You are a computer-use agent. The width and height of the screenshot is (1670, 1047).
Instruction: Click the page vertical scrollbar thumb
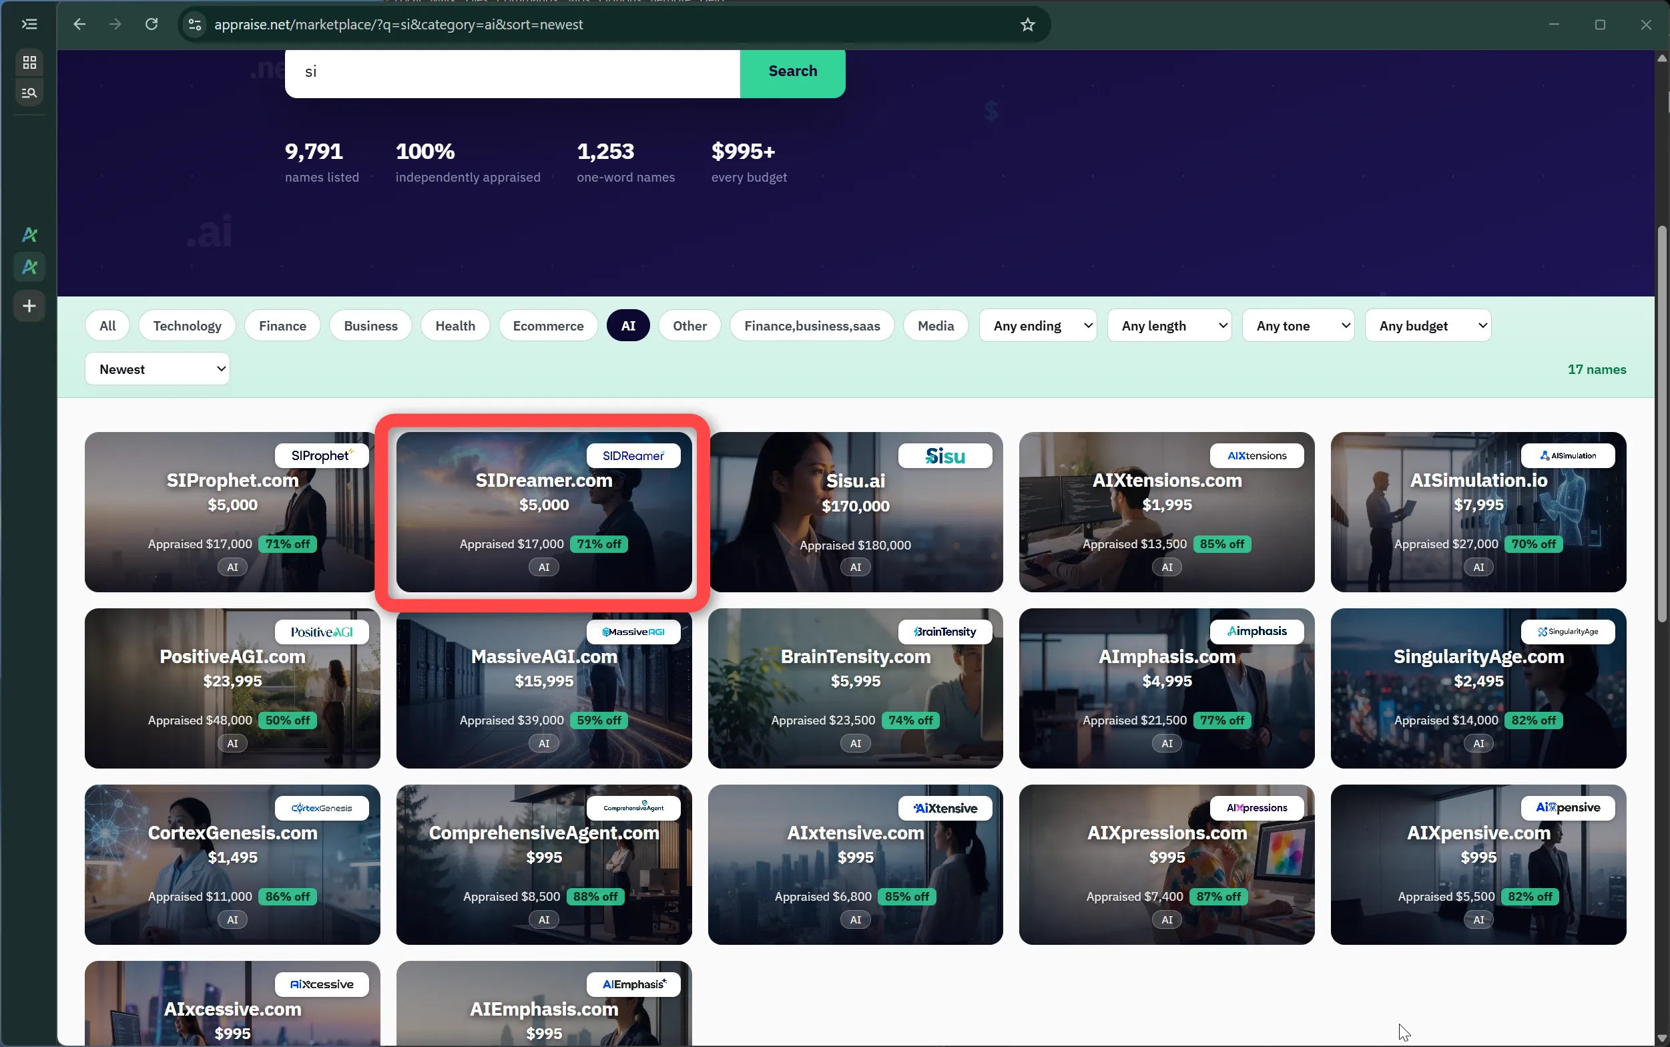(x=1663, y=424)
